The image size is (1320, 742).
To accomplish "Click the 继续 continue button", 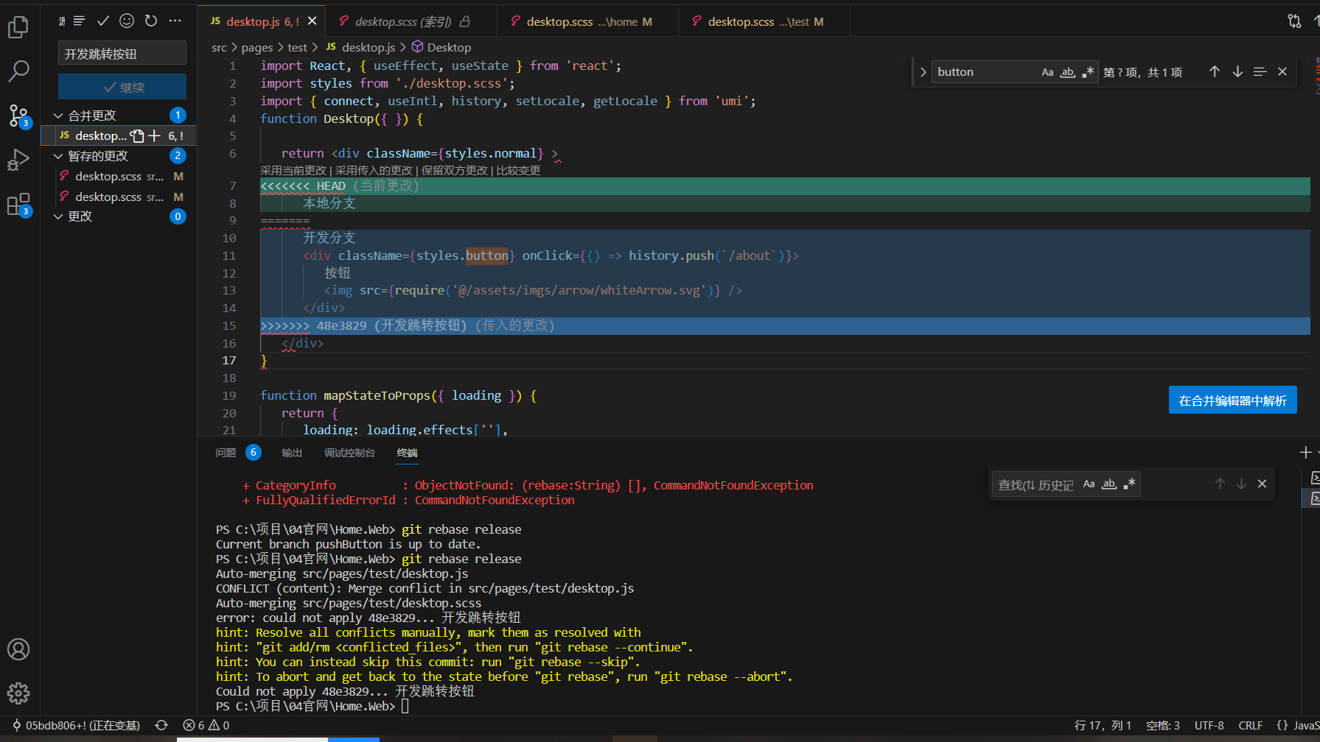I will [122, 87].
